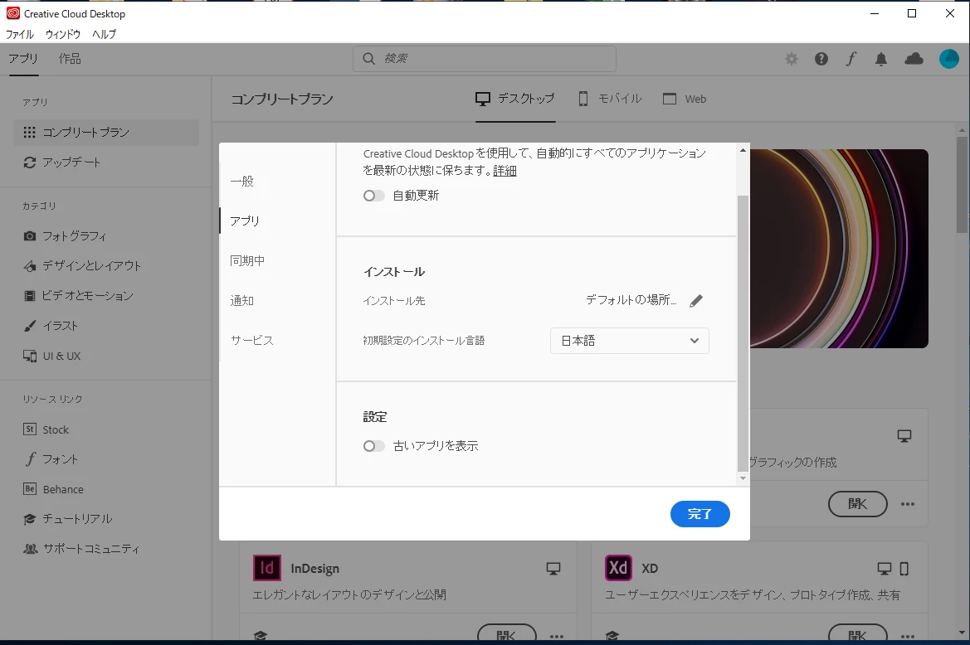Select the ビデオとモーション category
970x645 pixels.
(x=78, y=295)
